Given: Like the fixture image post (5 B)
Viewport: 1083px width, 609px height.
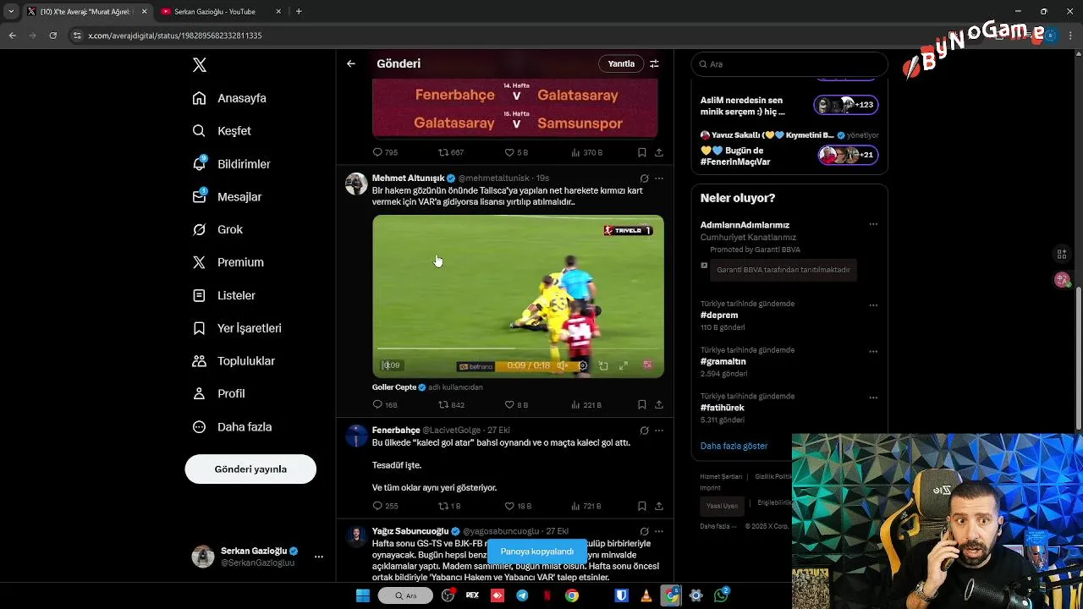Looking at the screenshot, I should click(516, 152).
